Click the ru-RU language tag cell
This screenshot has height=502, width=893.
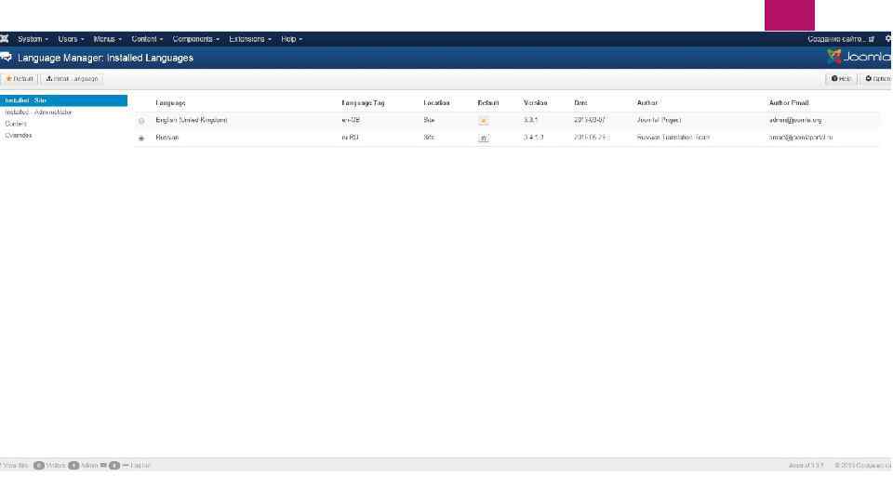pos(351,138)
